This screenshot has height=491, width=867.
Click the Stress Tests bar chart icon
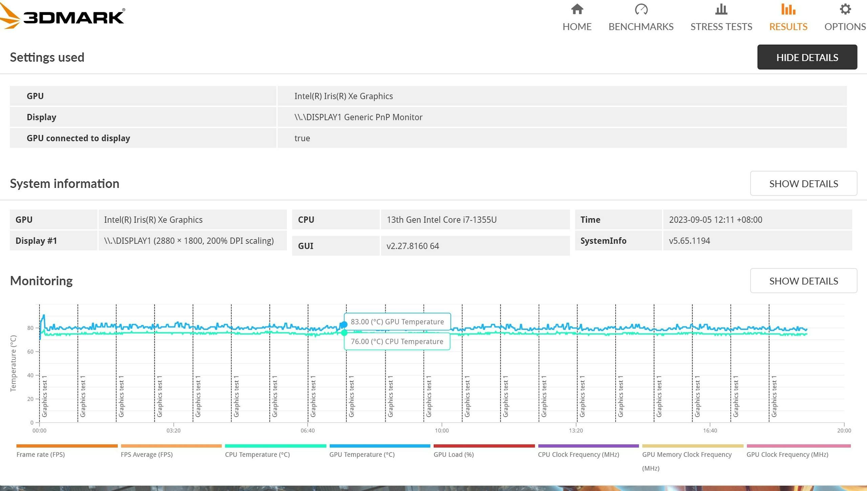pos(721,9)
